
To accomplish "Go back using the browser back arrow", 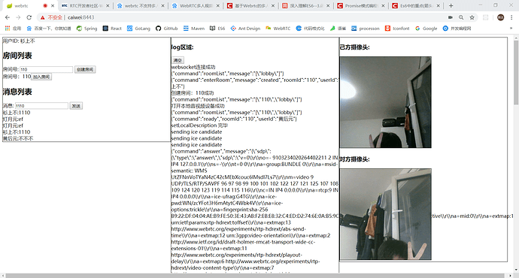I will pos(8,17).
